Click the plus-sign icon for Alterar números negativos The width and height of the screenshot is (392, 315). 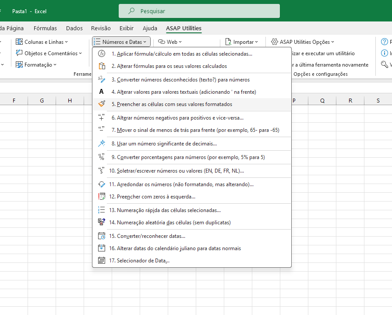click(102, 117)
